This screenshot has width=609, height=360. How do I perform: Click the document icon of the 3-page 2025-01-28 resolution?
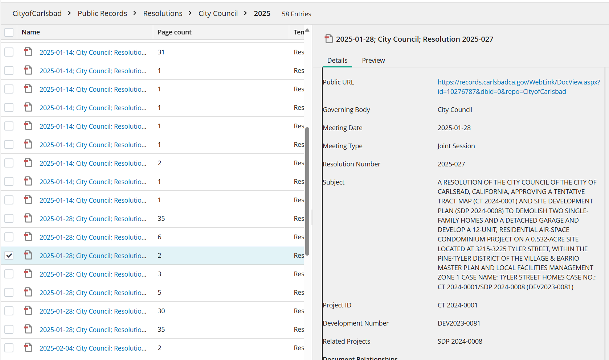coord(28,274)
